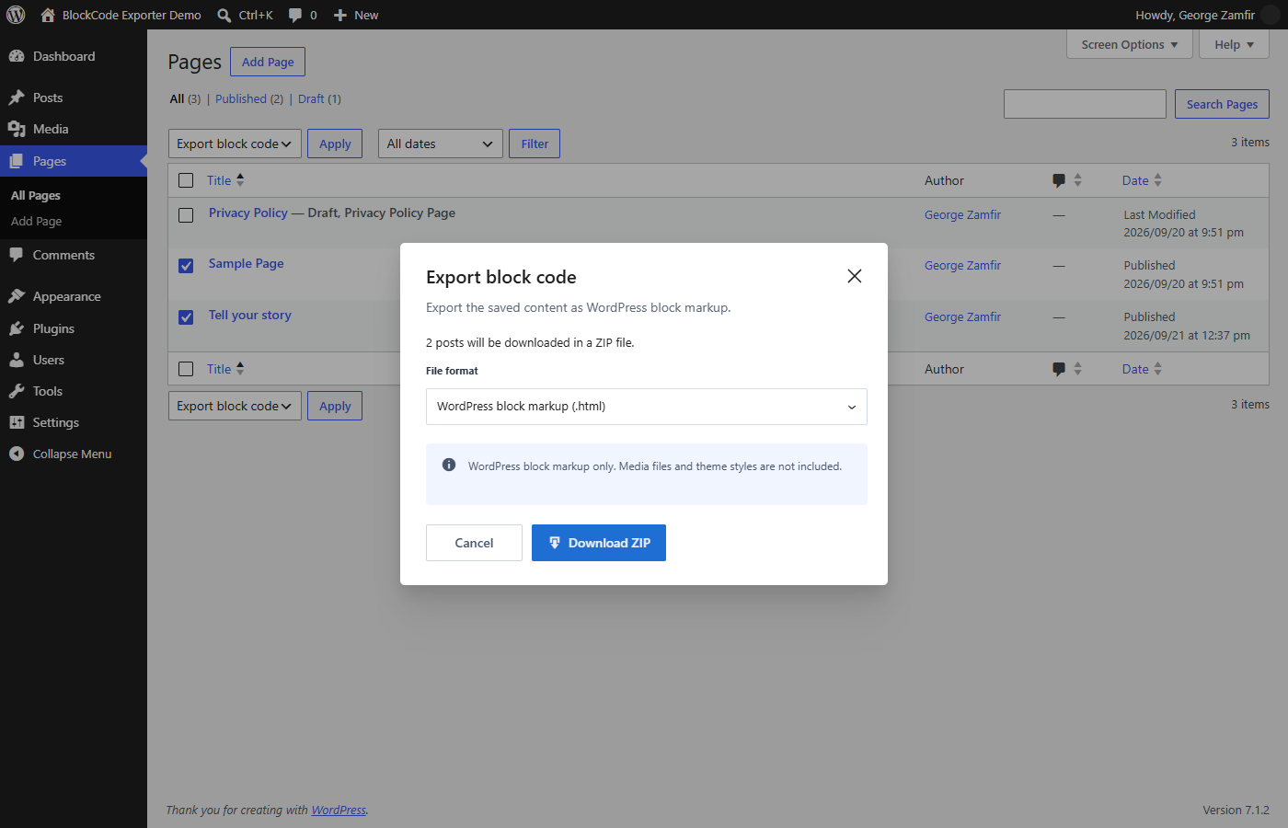Image resolution: width=1288 pixels, height=828 pixels.
Task: Click the Collapse Menu arrow icon
Action: coord(17,454)
